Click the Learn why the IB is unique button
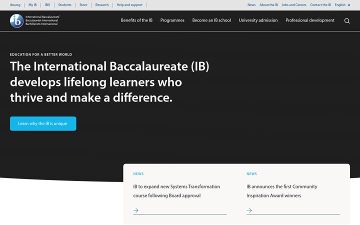Screen dimensions: 360x225 pyautogui.click(x=43, y=123)
